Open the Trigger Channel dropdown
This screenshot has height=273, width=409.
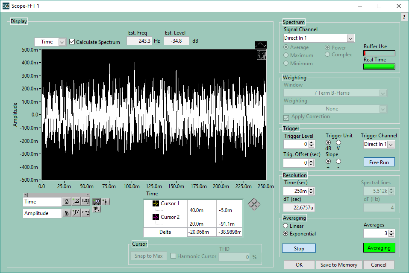tap(391, 145)
